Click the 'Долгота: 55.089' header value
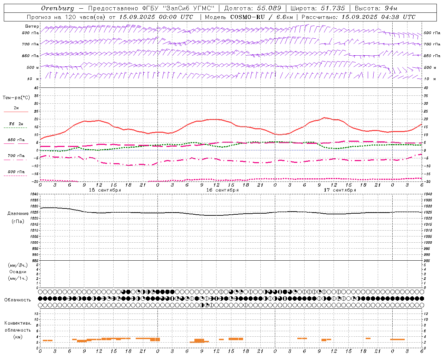The width and height of the screenshot is (442, 354). click(x=253, y=8)
